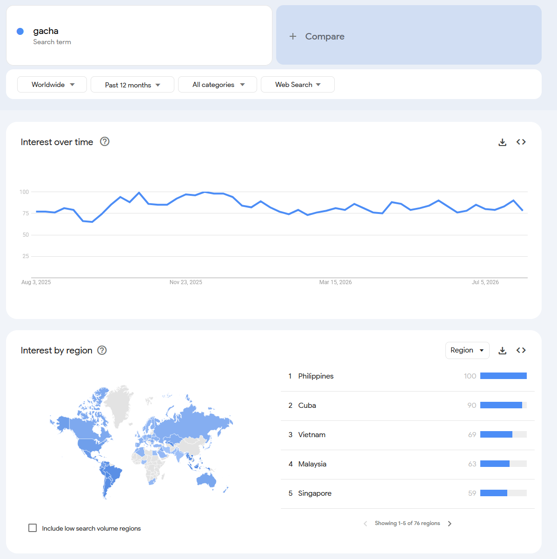557x559 pixels.
Task: Click the Nov 23, 2025 axis label
Action: click(x=186, y=282)
